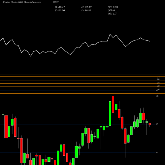The width and height of the screenshot is (165, 165).
Task: Click the peak of the white line chart
Action: tap(110, 34)
